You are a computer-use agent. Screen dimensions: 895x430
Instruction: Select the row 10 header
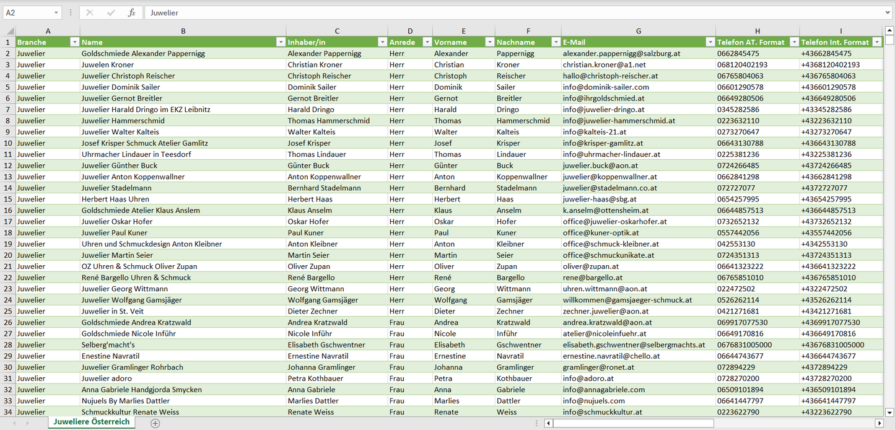[x=8, y=143]
